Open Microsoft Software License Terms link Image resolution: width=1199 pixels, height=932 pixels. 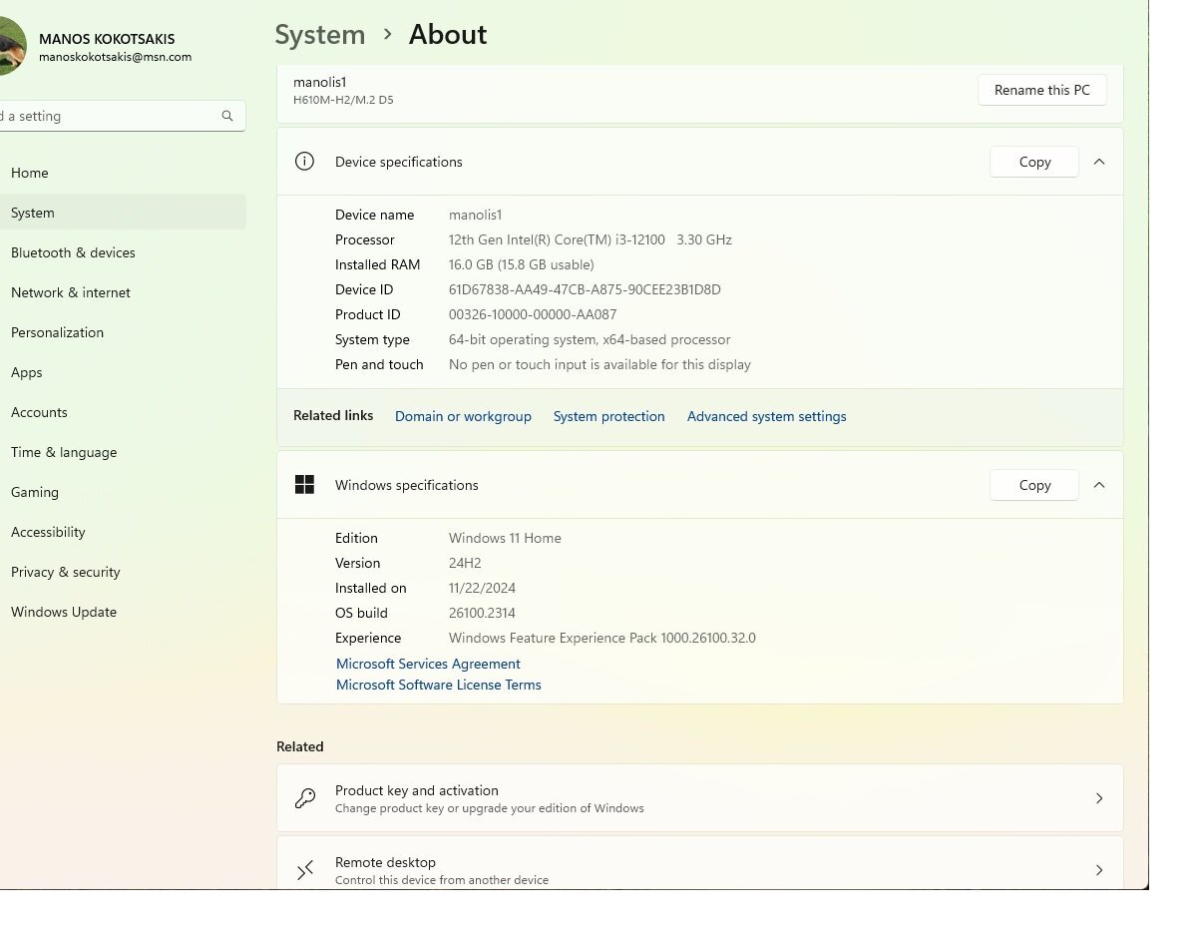438,685
